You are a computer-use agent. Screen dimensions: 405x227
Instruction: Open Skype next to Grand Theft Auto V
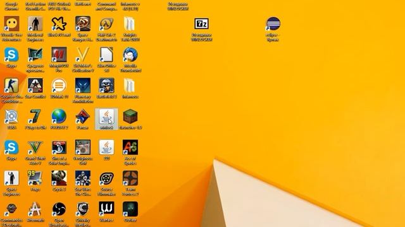click(x=11, y=147)
